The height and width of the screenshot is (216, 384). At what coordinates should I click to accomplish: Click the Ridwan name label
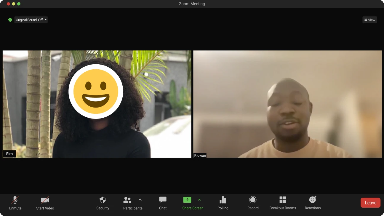[200, 155]
